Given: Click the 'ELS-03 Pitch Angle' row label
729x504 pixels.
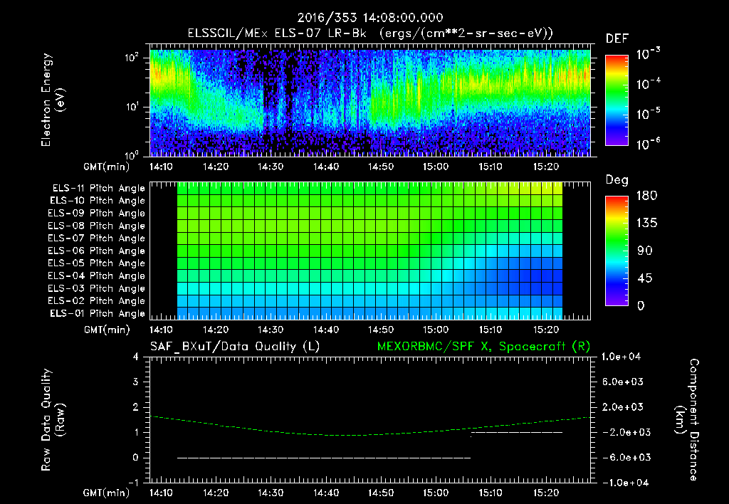Looking at the screenshot, I should [x=97, y=289].
